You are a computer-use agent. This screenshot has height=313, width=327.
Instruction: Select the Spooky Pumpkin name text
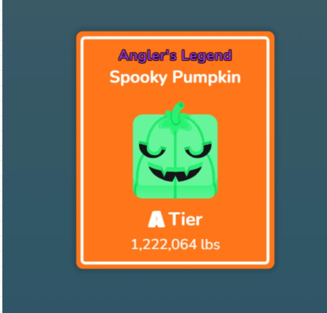tap(175, 78)
